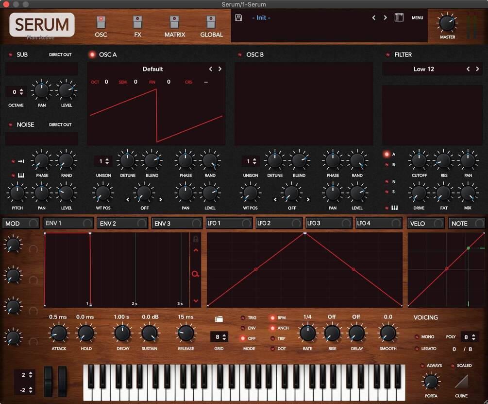488x404 pixels.
Task: Click the LFO 4 drag source circle
Action: 396,223
